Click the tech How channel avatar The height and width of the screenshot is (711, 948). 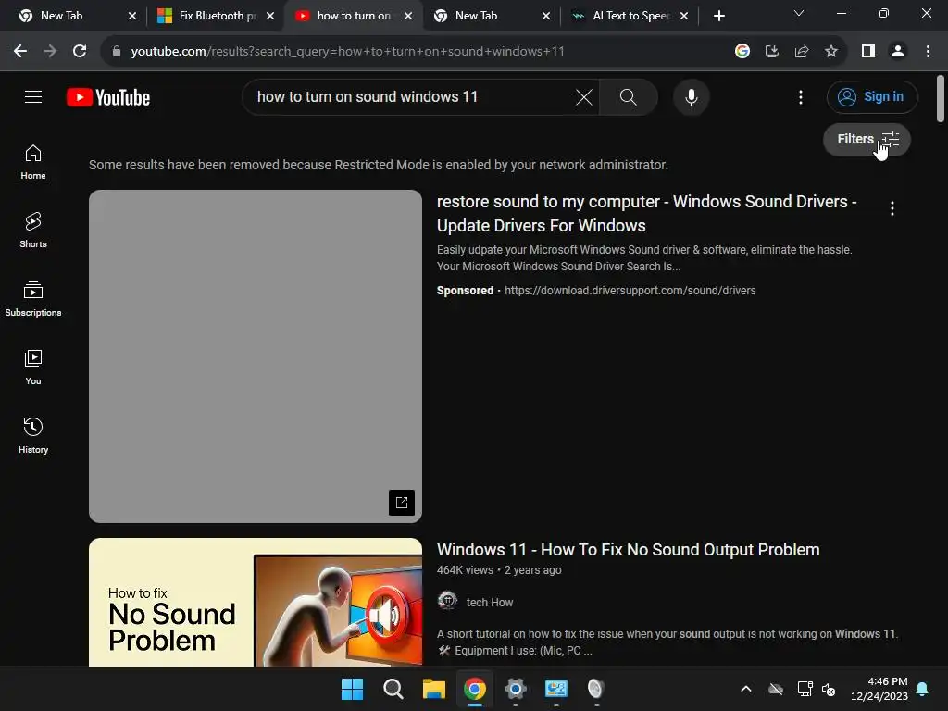coord(447,601)
